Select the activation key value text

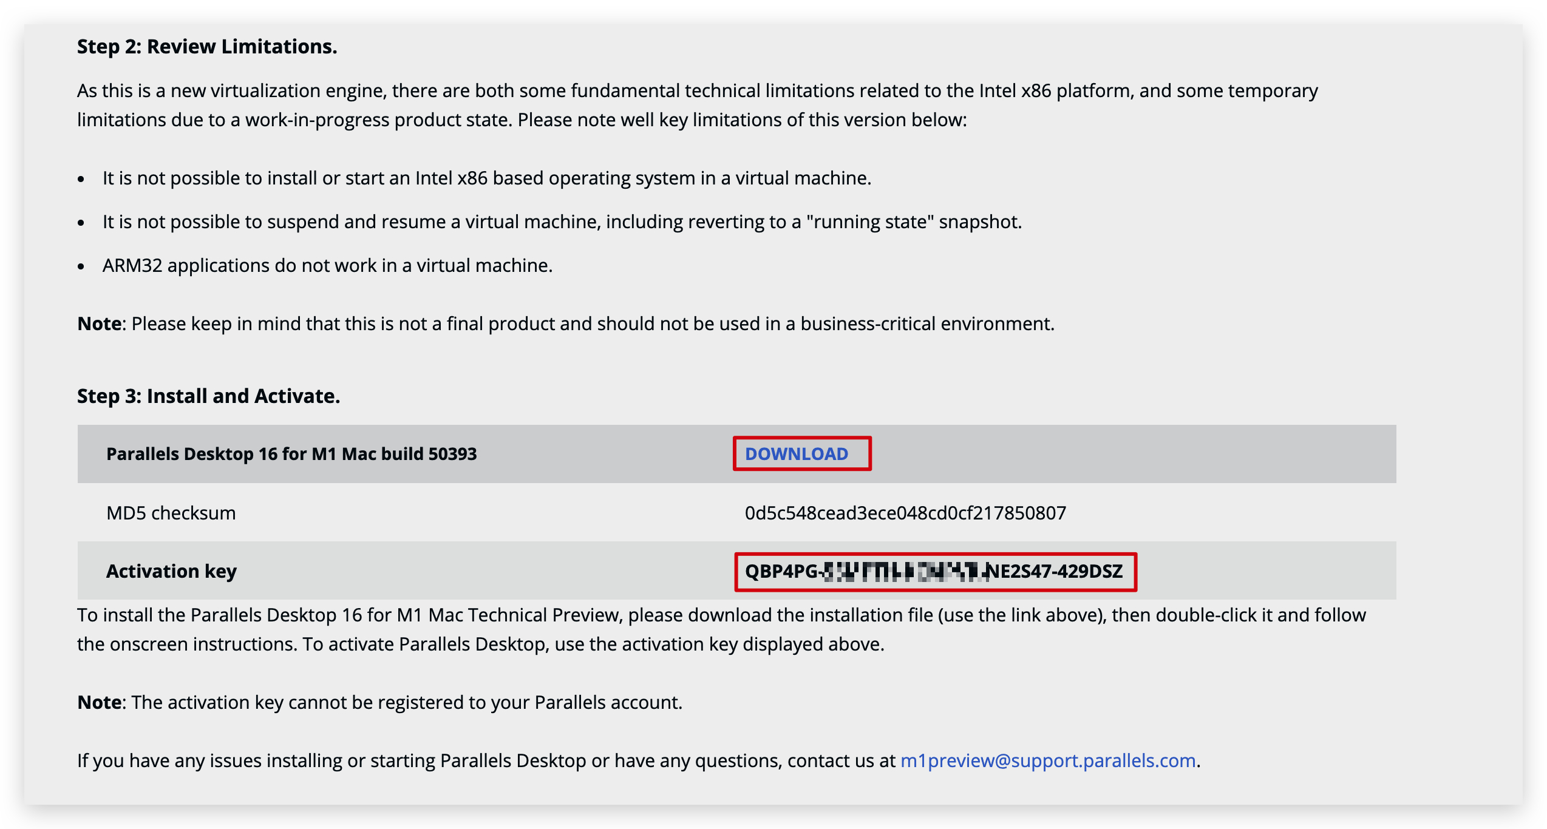click(934, 571)
